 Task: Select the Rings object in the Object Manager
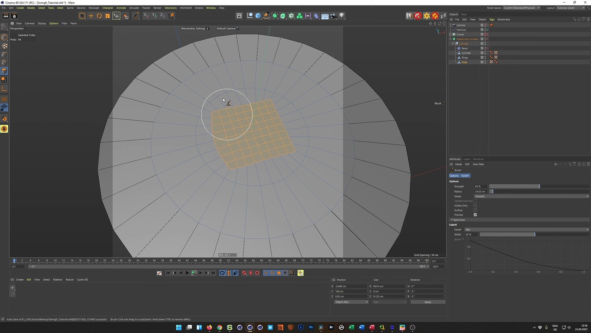coord(465,58)
